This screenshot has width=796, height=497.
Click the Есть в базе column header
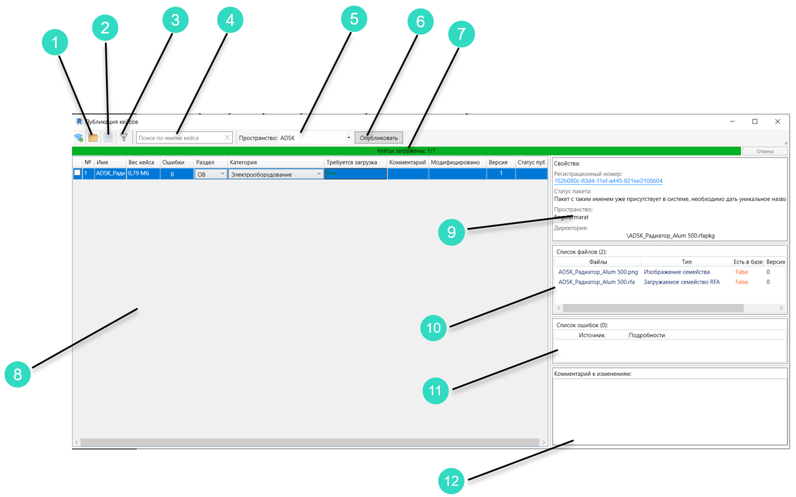pyautogui.click(x=748, y=262)
